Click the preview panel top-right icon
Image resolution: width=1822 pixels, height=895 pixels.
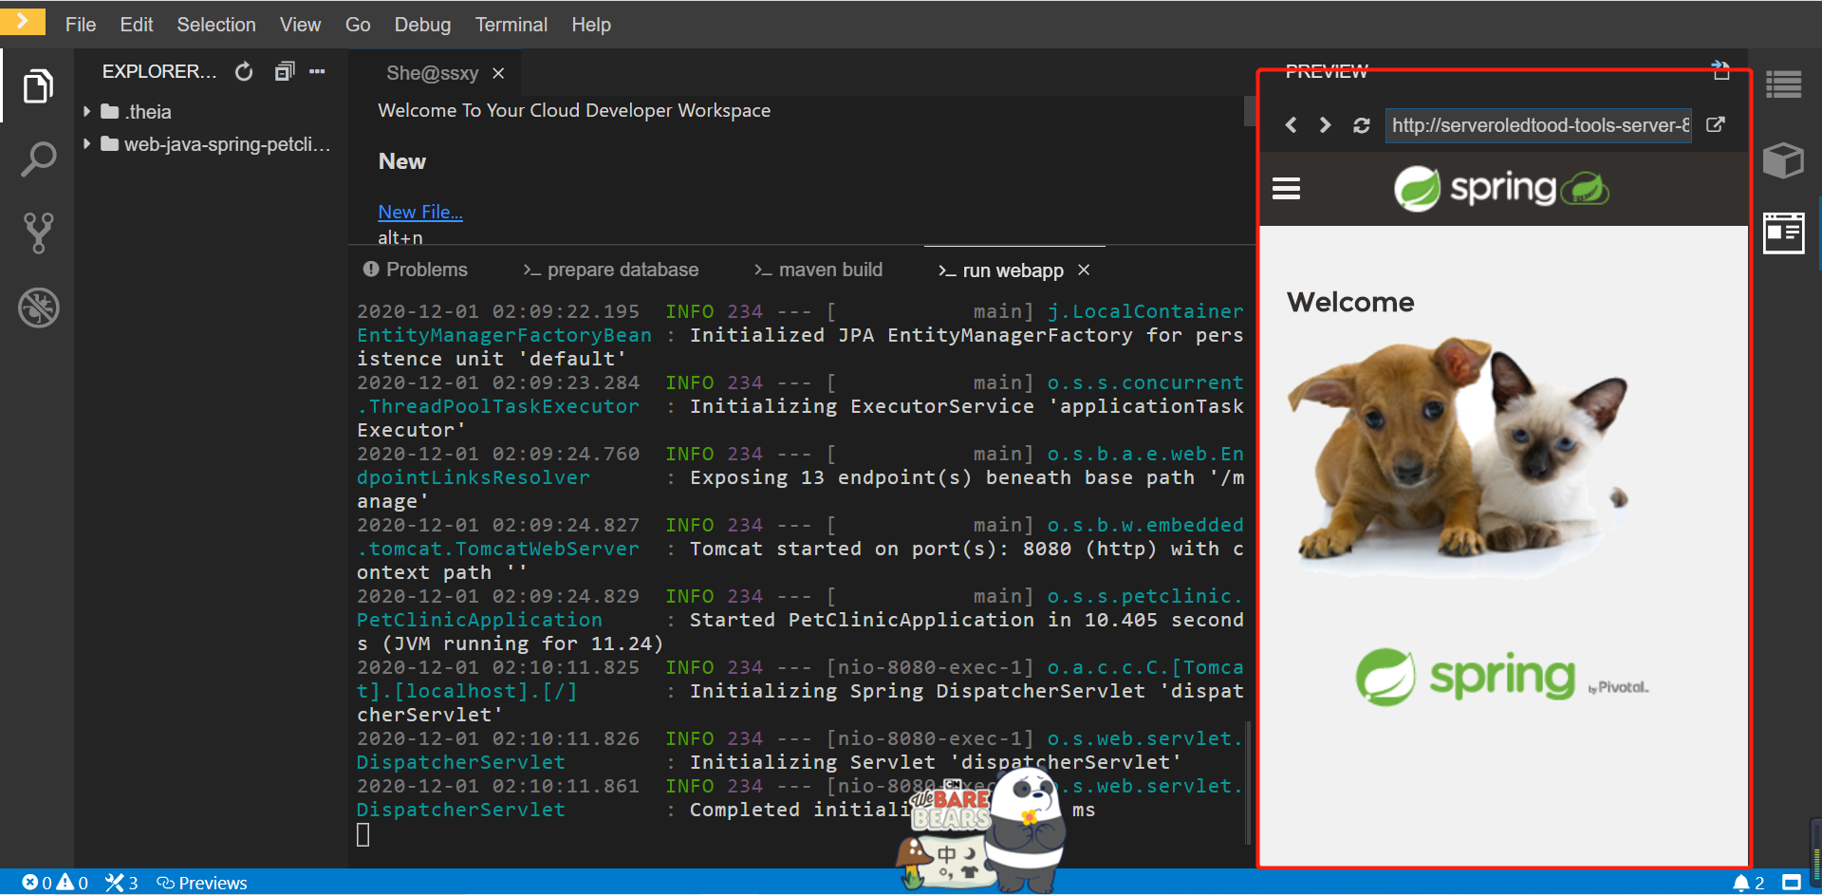(x=1721, y=70)
